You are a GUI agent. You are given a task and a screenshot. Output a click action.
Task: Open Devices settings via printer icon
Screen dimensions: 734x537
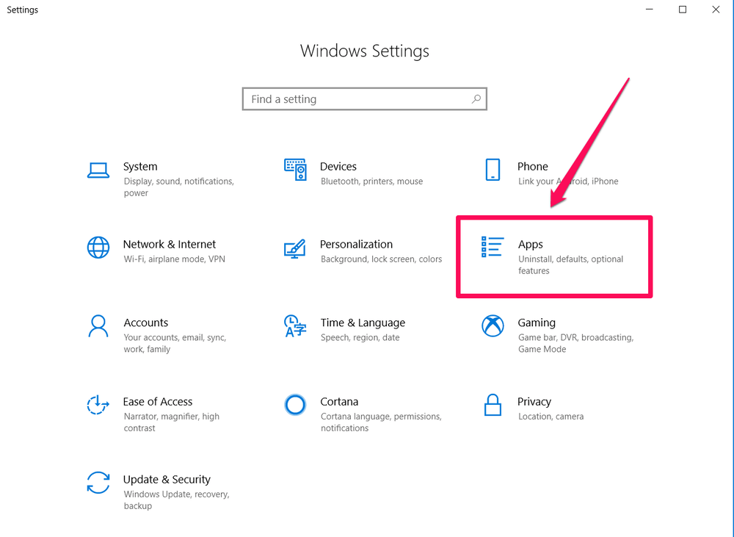295,169
